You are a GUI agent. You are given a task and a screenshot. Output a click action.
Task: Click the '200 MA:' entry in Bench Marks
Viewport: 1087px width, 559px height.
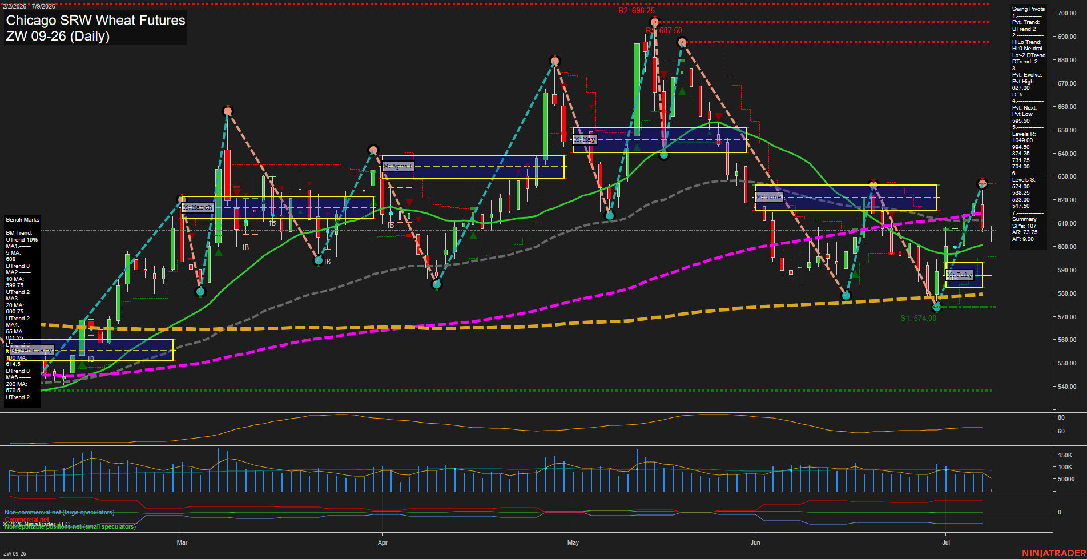coord(17,384)
